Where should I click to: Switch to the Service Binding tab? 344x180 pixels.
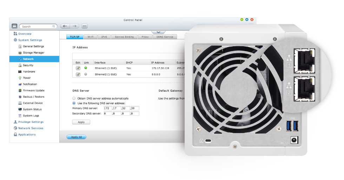click(x=124, y=37)
